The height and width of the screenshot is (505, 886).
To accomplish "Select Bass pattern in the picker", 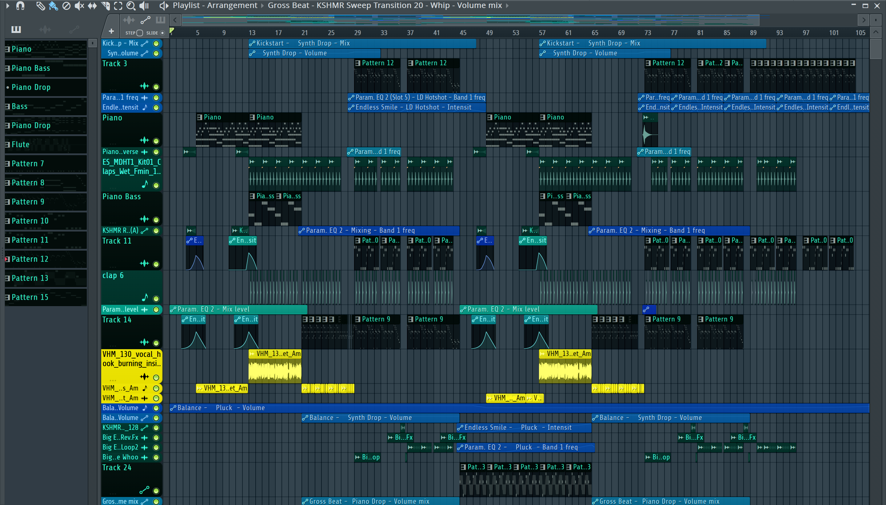I will pos(46,106).
